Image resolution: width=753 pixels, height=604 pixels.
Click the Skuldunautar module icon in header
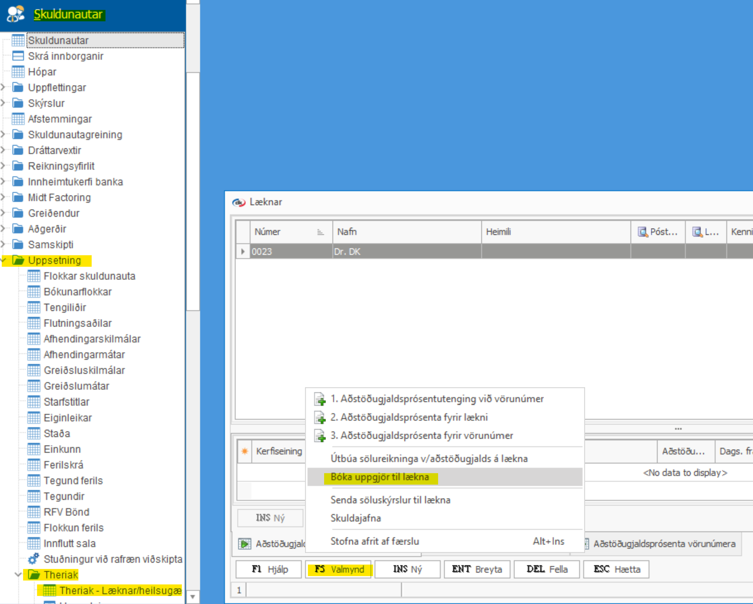click(15, 14)
